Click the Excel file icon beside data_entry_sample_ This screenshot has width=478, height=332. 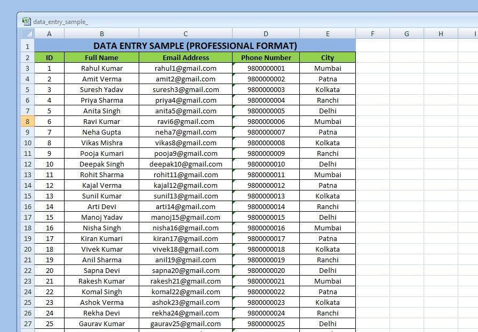[x=27, y=21]
